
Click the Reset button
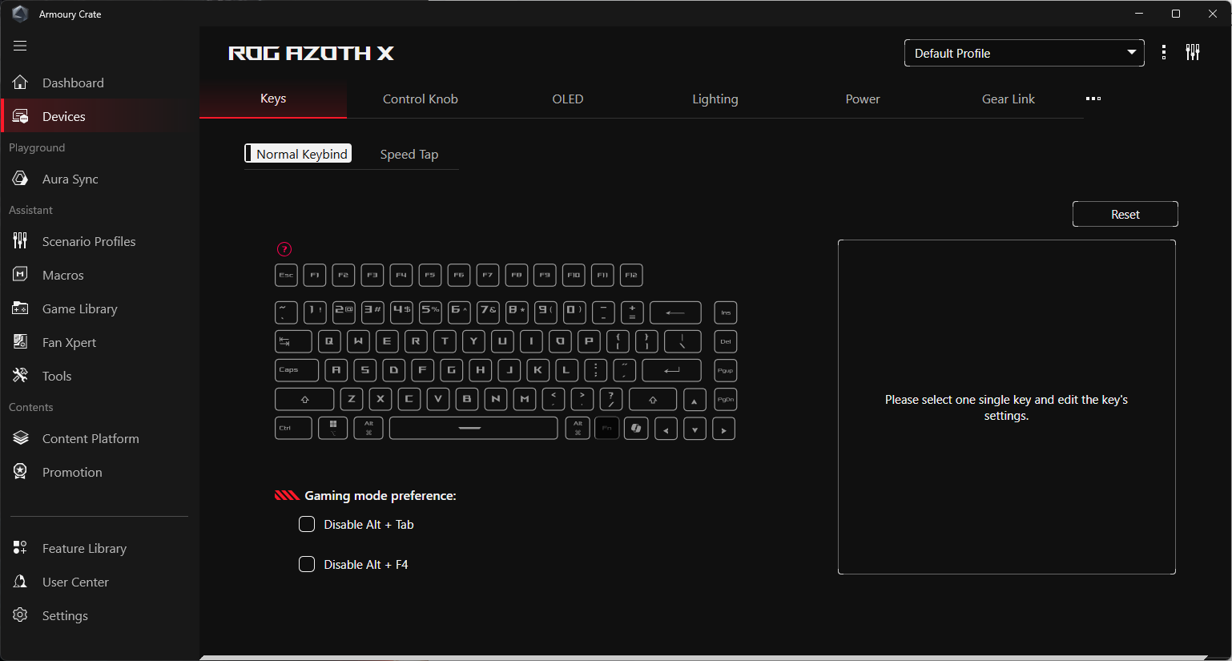(1125, 215)
